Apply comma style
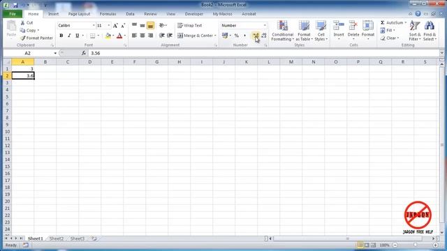Screen dimensions: 447x251 point(244,36)
